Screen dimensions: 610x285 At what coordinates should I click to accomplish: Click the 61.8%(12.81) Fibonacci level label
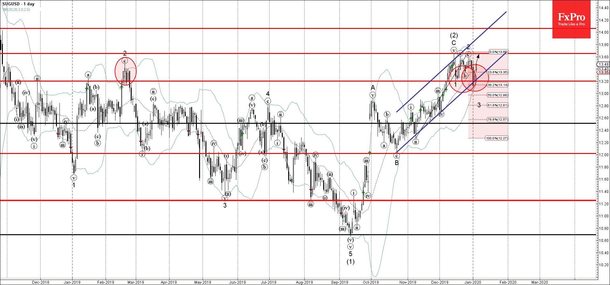pyautogui.click(x=497, y=105)
